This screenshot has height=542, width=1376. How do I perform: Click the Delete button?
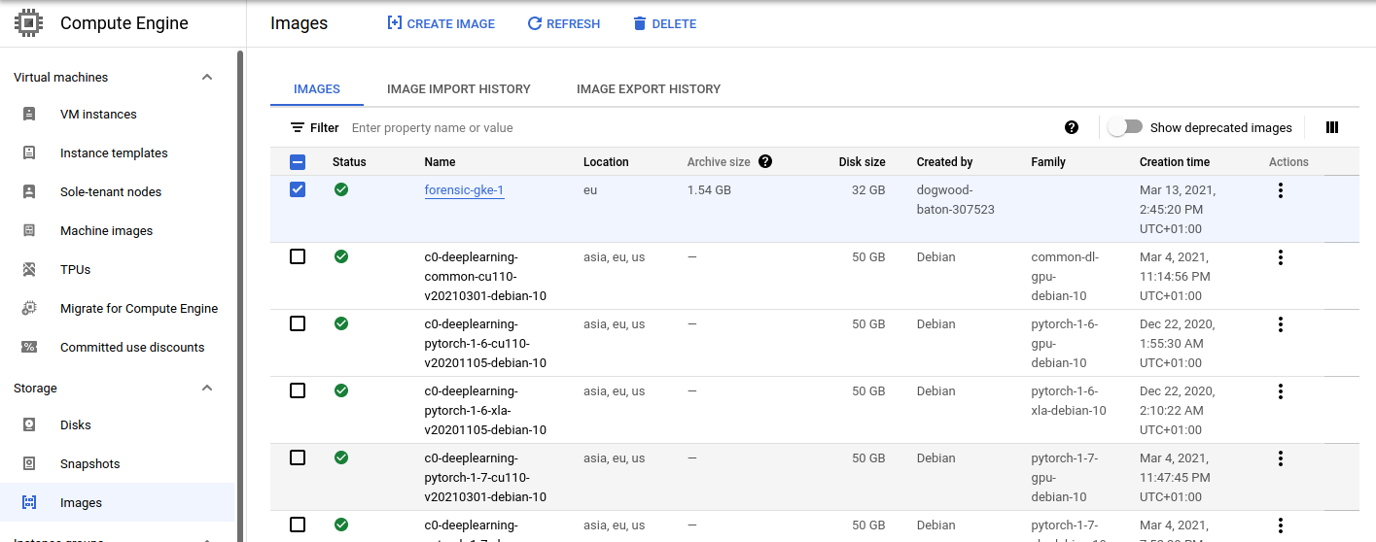pos(665,23)
